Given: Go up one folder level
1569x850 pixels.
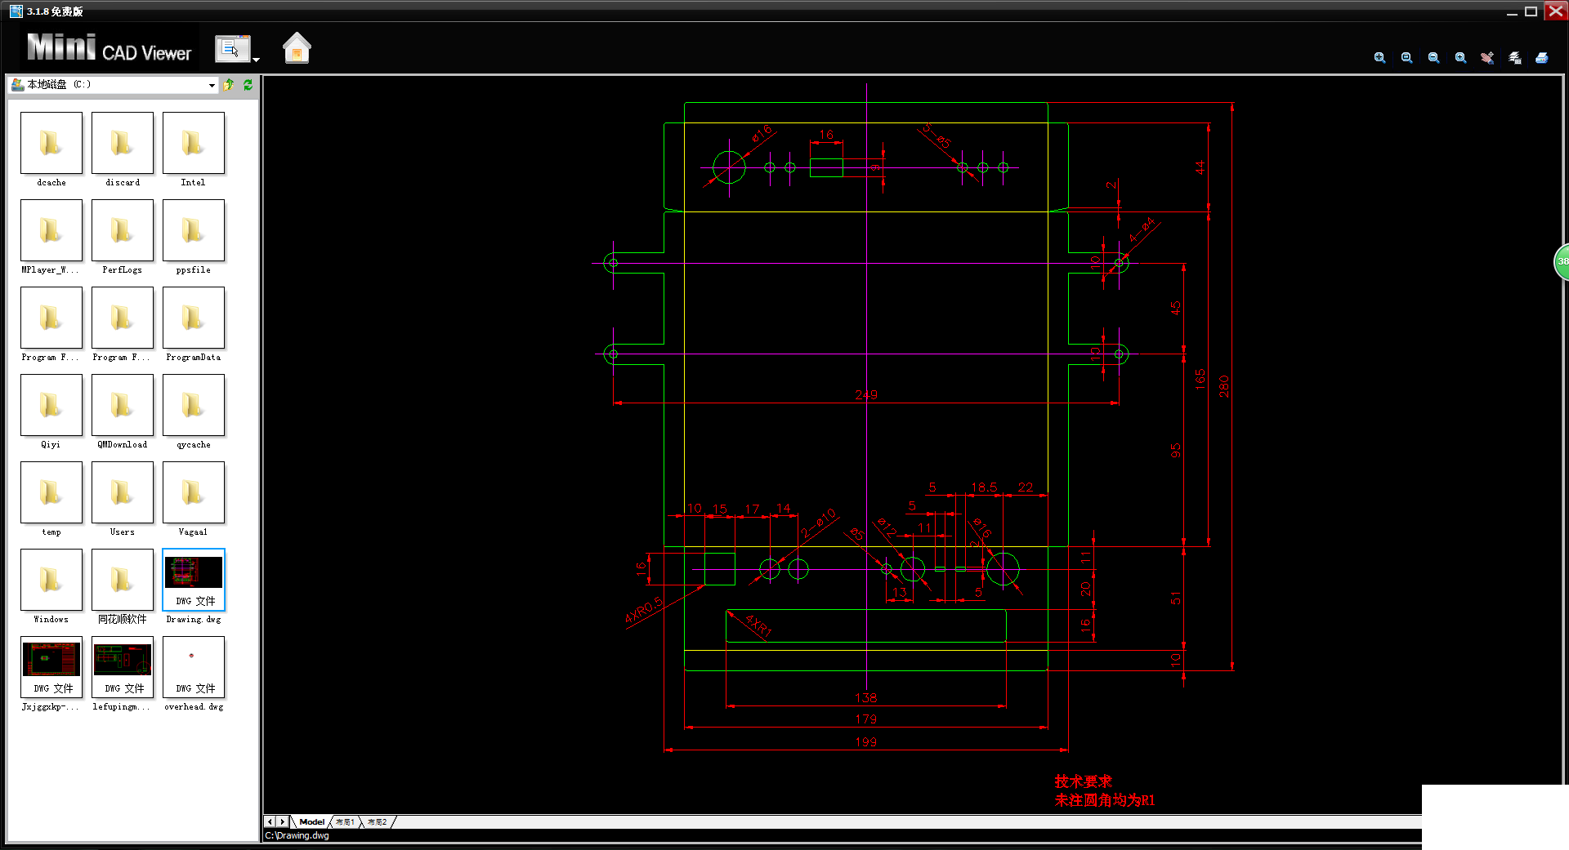Looking at the screenshot, I should (230, 84).
